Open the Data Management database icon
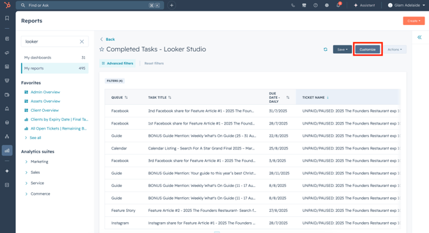429x233 pixels. 7,123
